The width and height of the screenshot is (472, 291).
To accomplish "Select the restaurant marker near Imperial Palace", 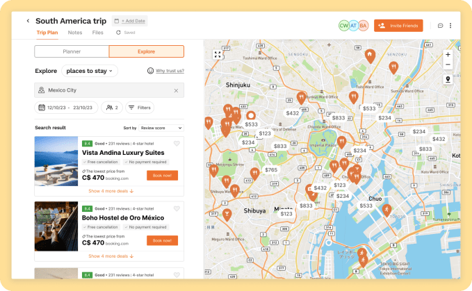I will click(341, 142).
